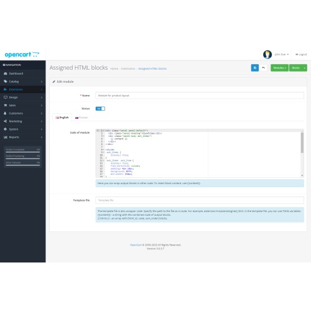Switch to the Russian language tab
This screenshot has width=311, height=311.
(x=81, y=118)
